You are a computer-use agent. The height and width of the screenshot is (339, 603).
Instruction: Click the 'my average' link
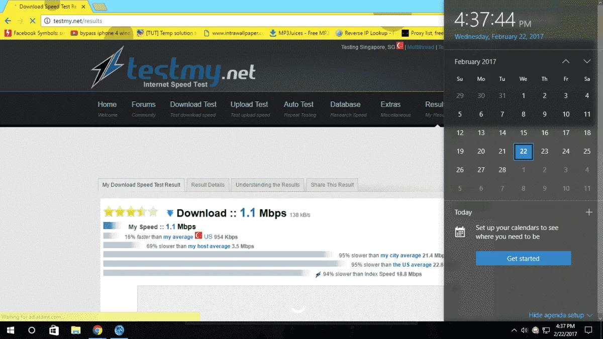[x=178, y=237]
